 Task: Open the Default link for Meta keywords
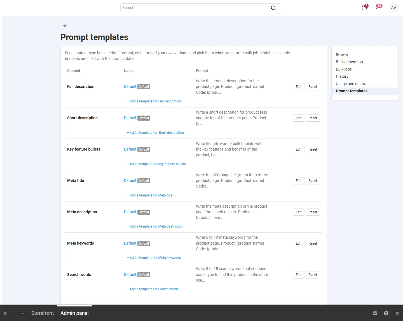130,243
